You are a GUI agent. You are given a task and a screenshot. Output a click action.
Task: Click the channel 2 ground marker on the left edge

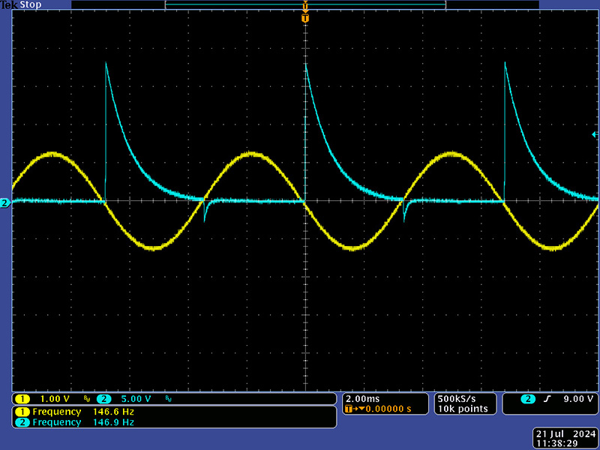click(x=4, y=202)
